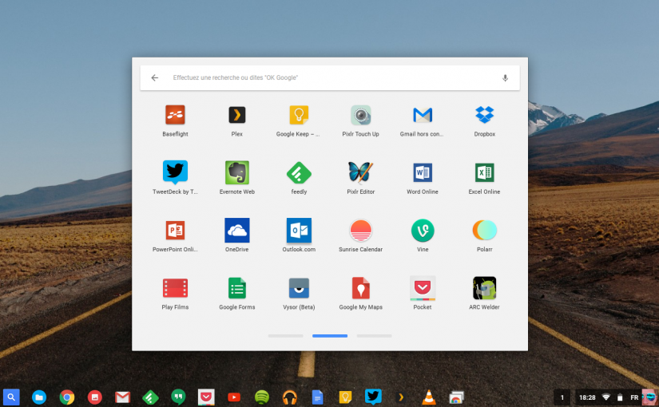Open feedly from the shelf
The height and width of the screenshot is (407, 659).
click(150, 397)
